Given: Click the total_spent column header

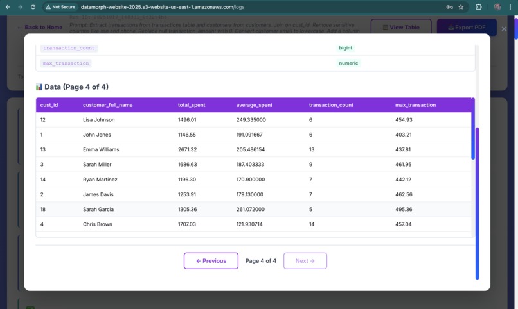Looking at the screenshot, I should pyautogui.click(x=192, y=105).
